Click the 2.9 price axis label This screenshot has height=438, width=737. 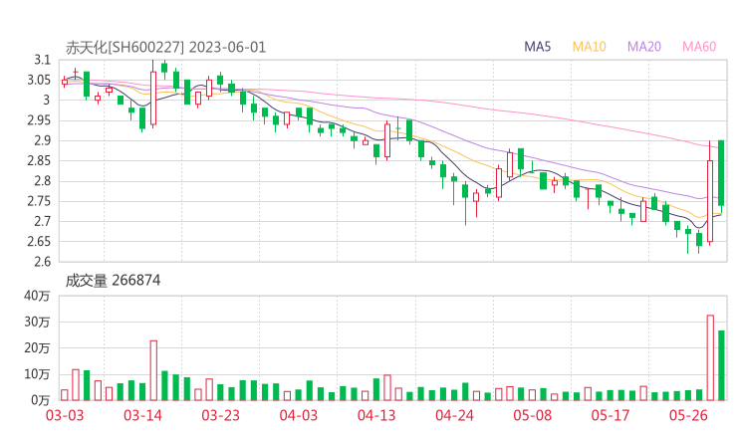click(x=42, y=140)
